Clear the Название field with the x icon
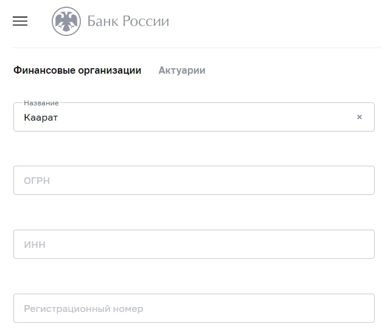The width and height of the screenshot is (382, 332). pyautogui.click(x=359, y=117)
